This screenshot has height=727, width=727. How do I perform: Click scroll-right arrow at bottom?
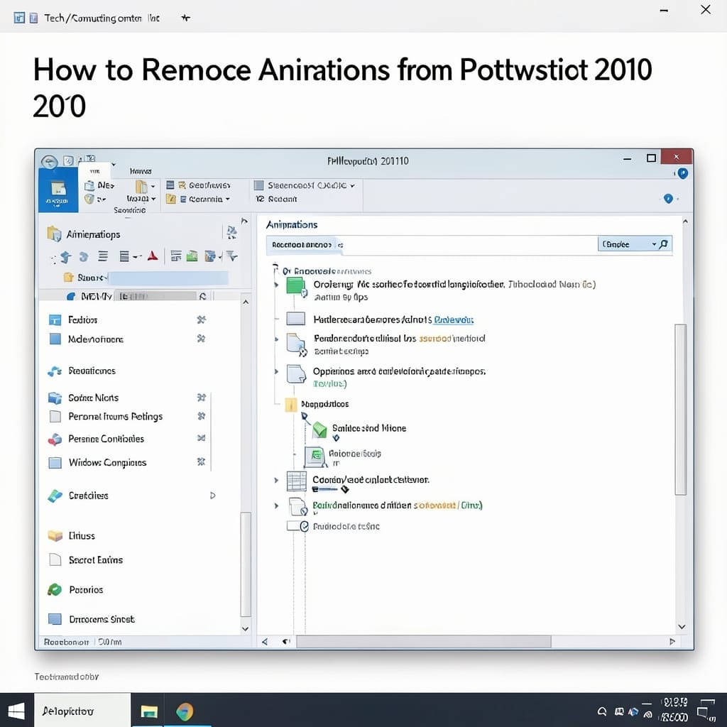(672, 642)
